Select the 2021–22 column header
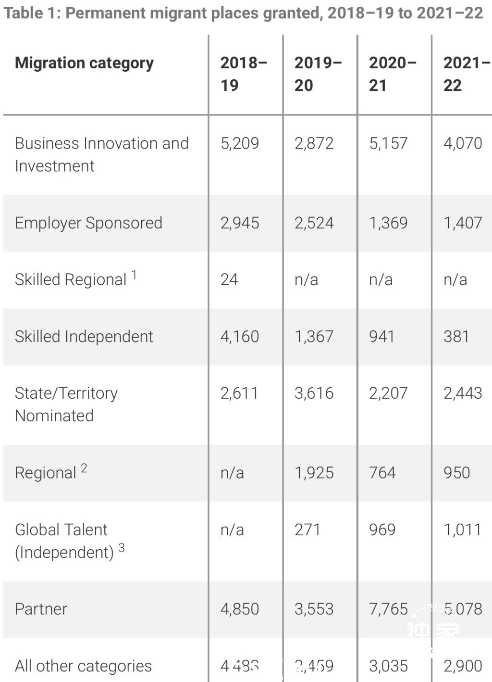The image size is (492, 682). [x=467, y=74]
